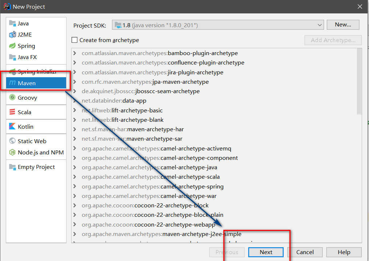
Task: Expand the jira-plugin-archetype node
Action: pyautogui.click(x=74, y=72)
